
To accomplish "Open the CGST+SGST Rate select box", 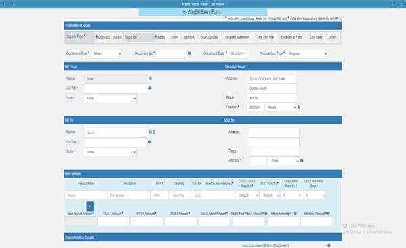I will [247, 195].
